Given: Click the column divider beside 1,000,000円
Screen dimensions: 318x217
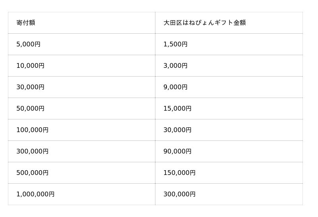Looking at the screenshot, I should coord(155,194).
